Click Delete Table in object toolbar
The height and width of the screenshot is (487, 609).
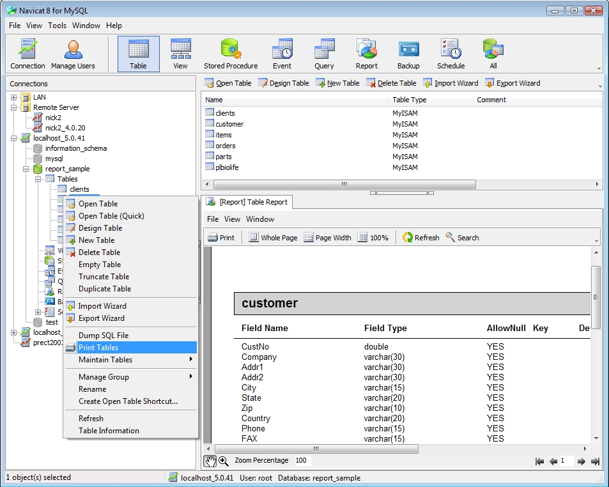coord(391,83)
